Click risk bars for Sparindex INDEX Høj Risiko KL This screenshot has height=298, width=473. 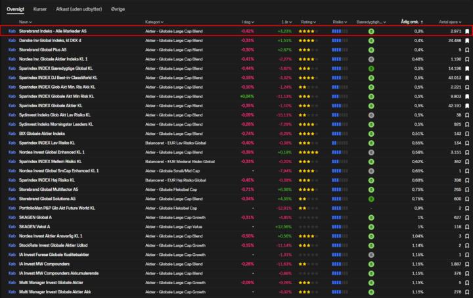point(340,180)
